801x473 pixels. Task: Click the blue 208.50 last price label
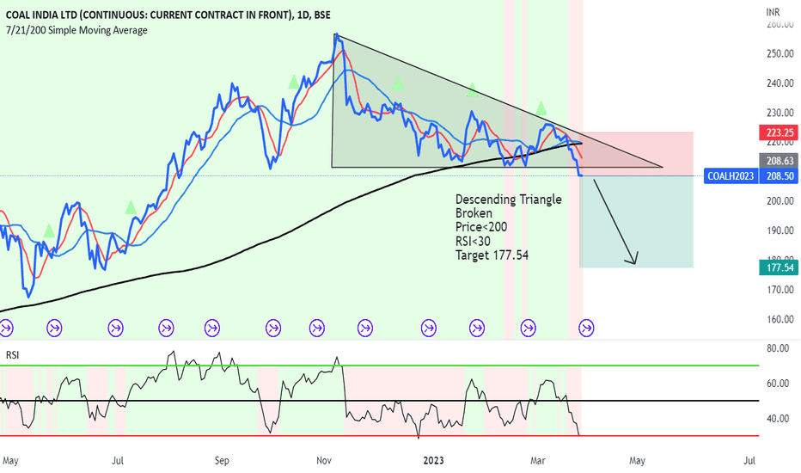(x=779, y=176)
